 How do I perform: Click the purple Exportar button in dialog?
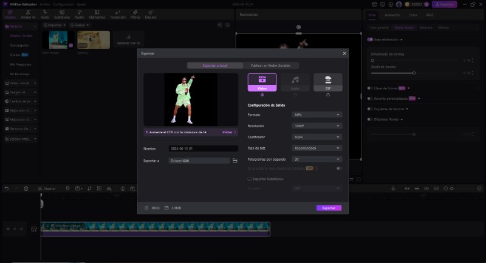(x=329, y=208)
